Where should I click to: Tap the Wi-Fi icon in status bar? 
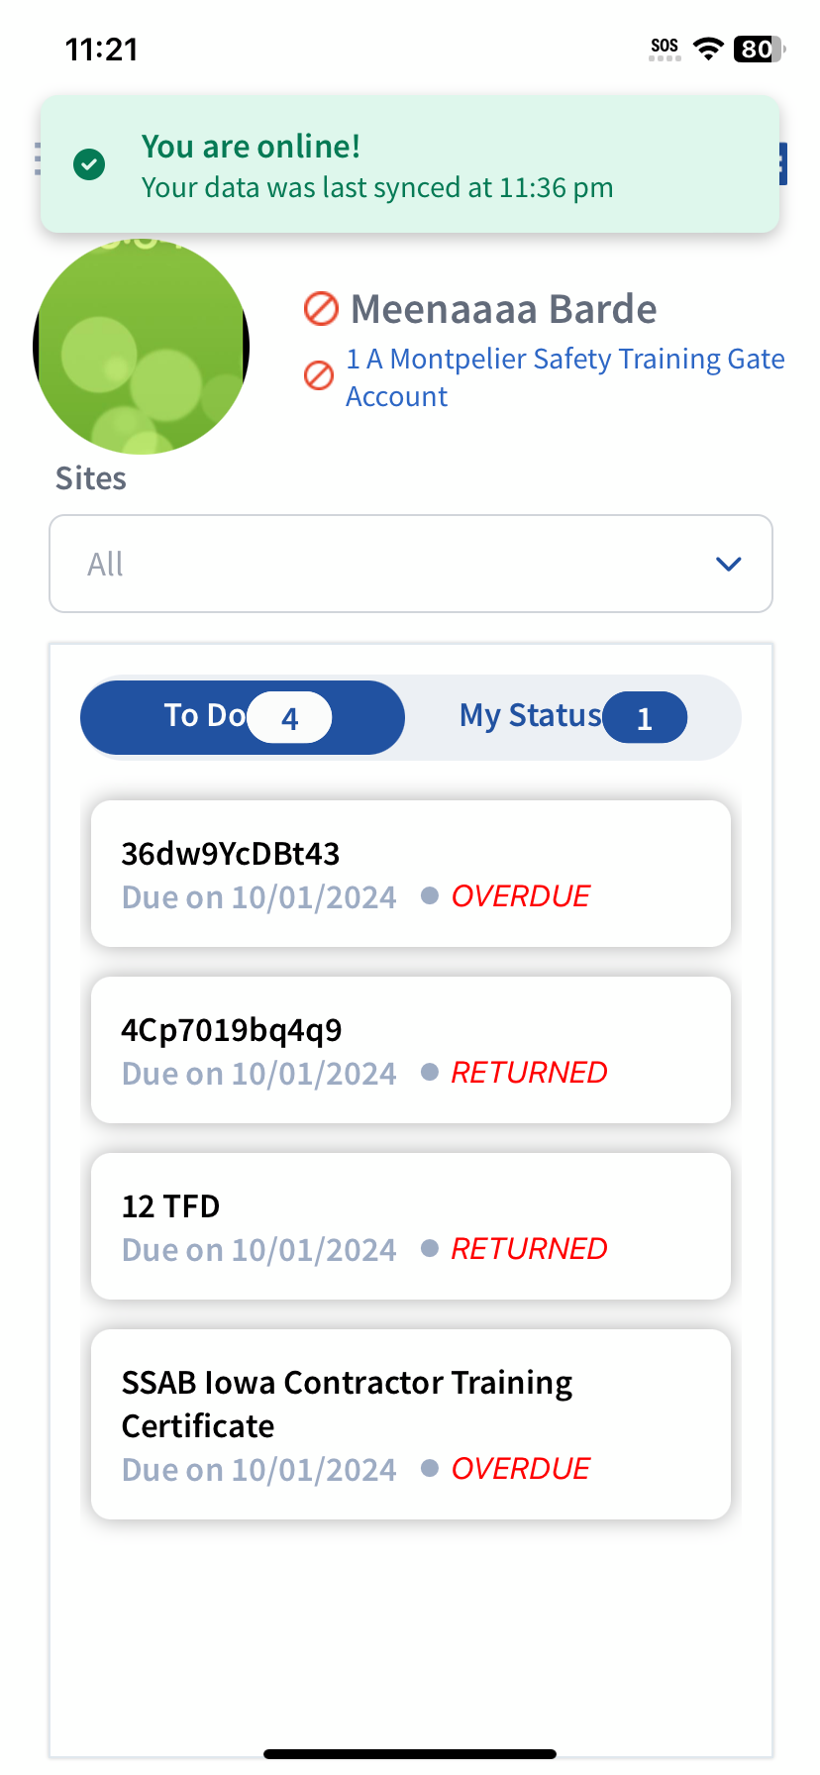coord(707,49)
